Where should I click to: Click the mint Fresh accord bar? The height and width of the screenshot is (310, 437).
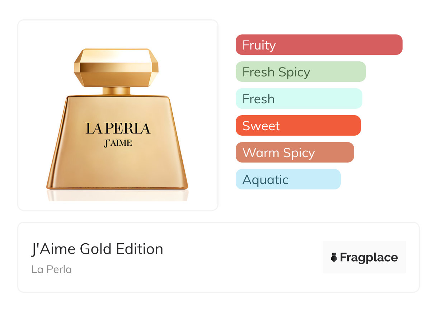pos(299,99)
